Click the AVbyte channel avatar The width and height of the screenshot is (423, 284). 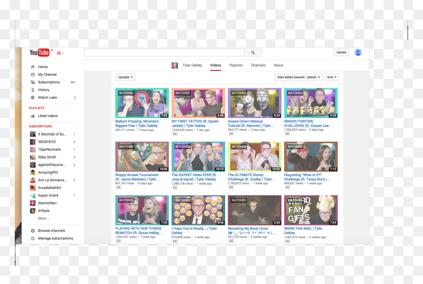pyautogui.click(x=32, y=211)
